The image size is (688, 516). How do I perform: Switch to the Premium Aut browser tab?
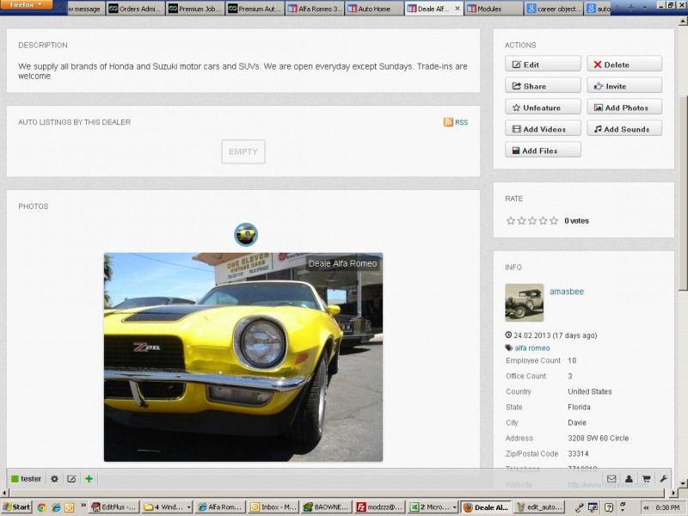[x=255, y=9]
